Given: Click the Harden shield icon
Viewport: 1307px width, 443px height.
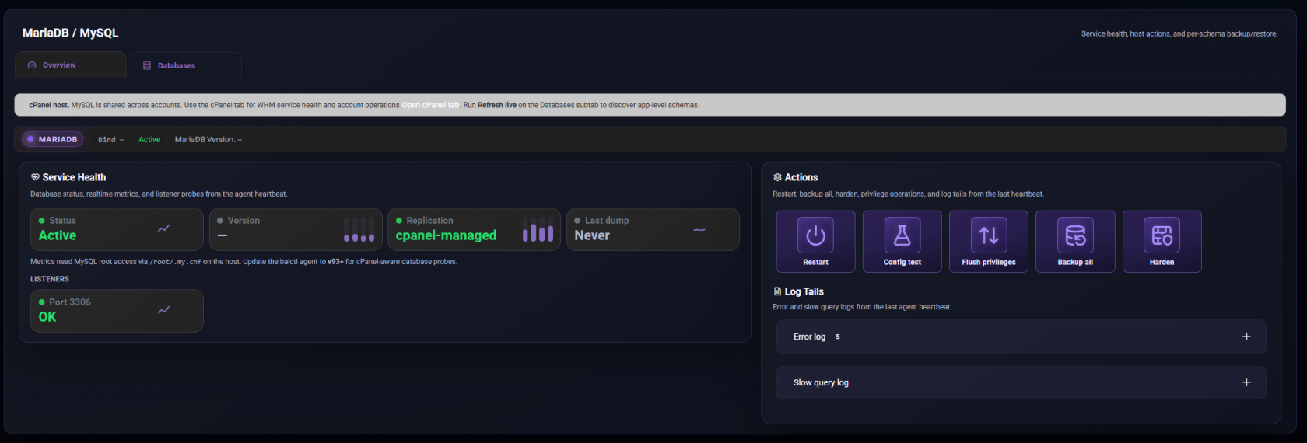Looking at the screenshot, I should [x=1162, y=235].
